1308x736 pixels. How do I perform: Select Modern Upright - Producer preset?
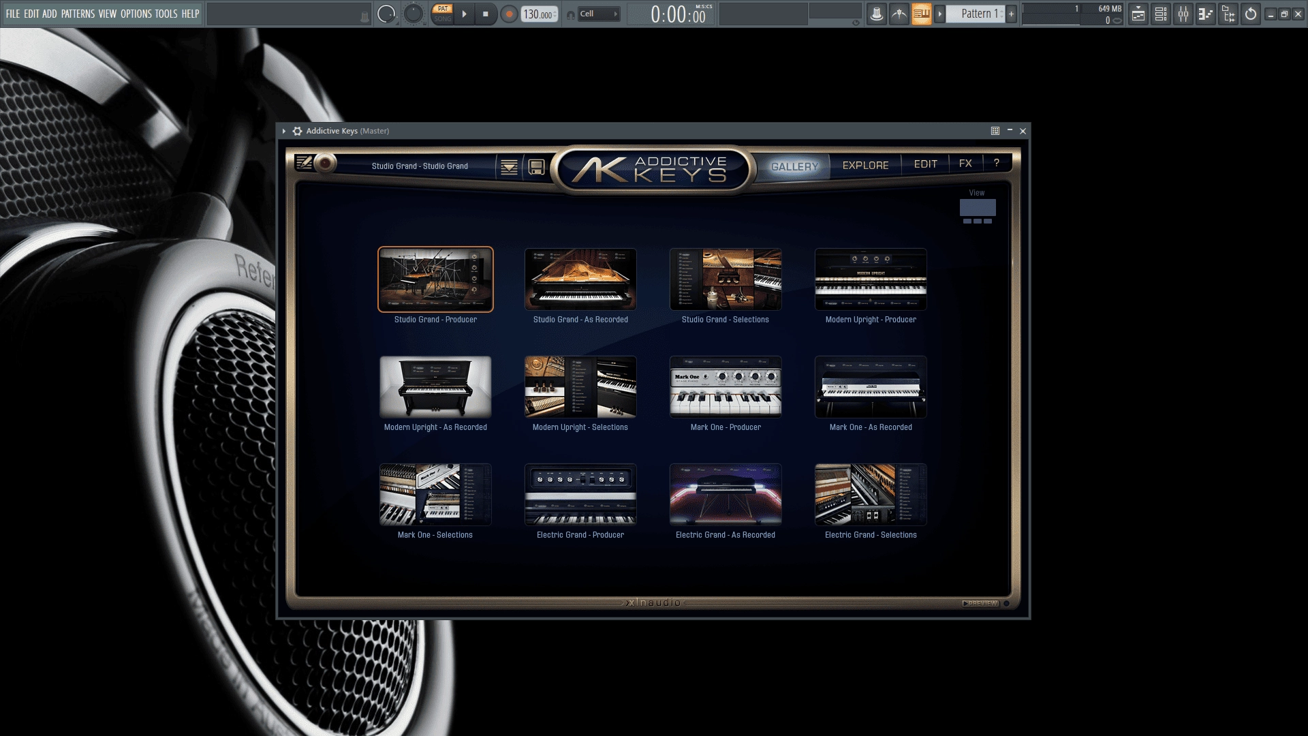click(x=871, y=279)
